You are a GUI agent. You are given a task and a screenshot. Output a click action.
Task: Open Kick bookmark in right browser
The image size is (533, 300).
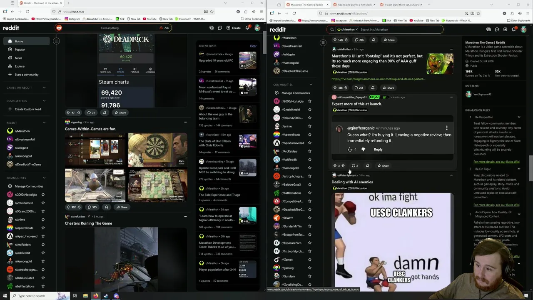click(387, 20)
